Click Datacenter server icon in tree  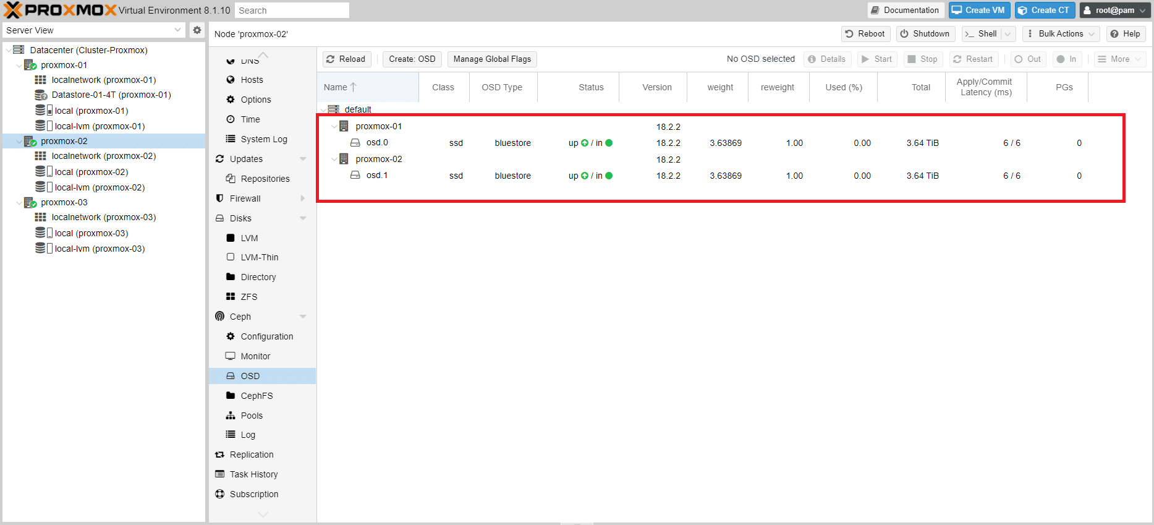point(19,49)
